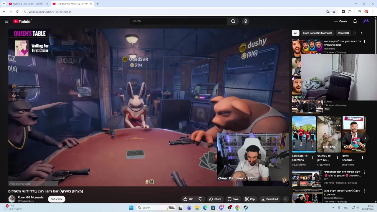This screenshot has width=377, height=212.
Task: Click the search magnifier button
Action: (233, 21)
